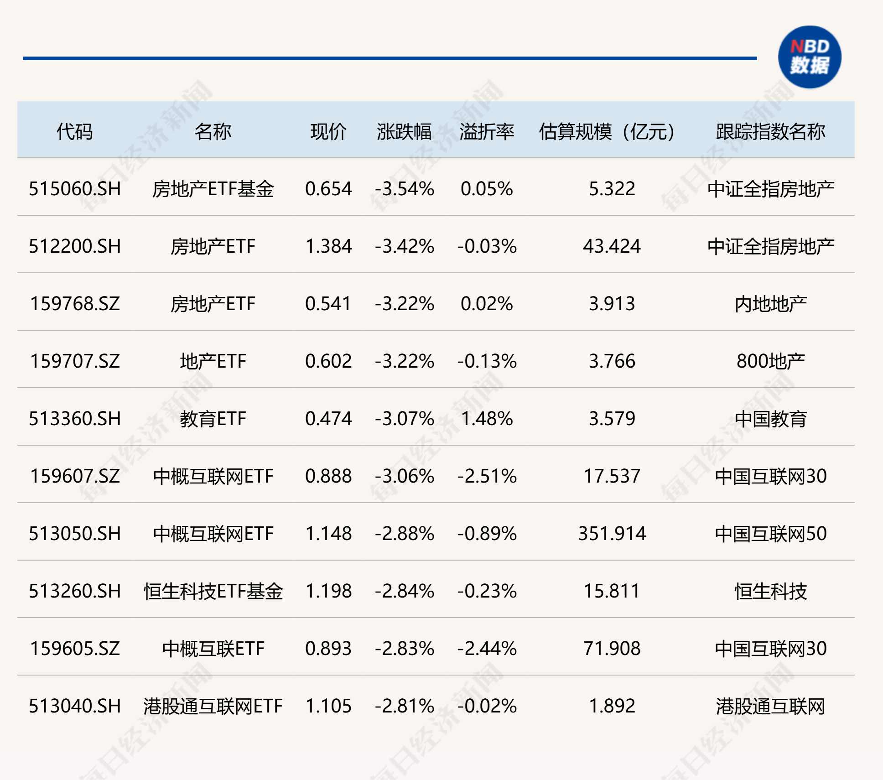Click the 跟踪指数名称 column header
The width and height of the screenshot is (883, 780).
pyautogui.click(x=770, y=132)
